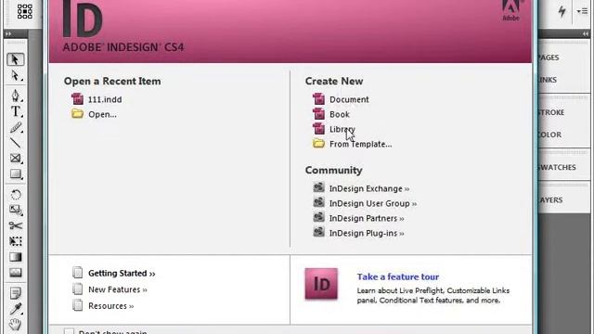The height and width of the screenshot is (334, 594).
Task: Click the reference point grid icon
Action: coord(25,11)
